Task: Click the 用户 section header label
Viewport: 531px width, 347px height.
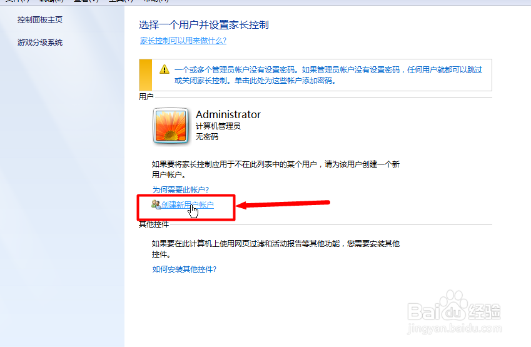Action: click(146, 97)
